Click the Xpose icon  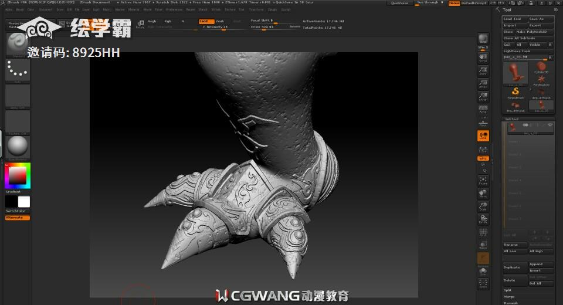click(483, 284)
